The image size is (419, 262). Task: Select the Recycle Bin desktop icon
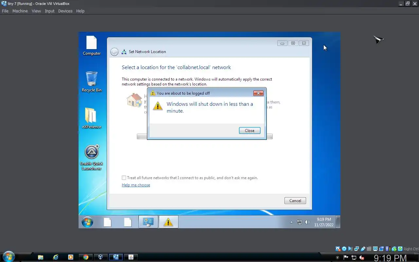pos(92,82)
